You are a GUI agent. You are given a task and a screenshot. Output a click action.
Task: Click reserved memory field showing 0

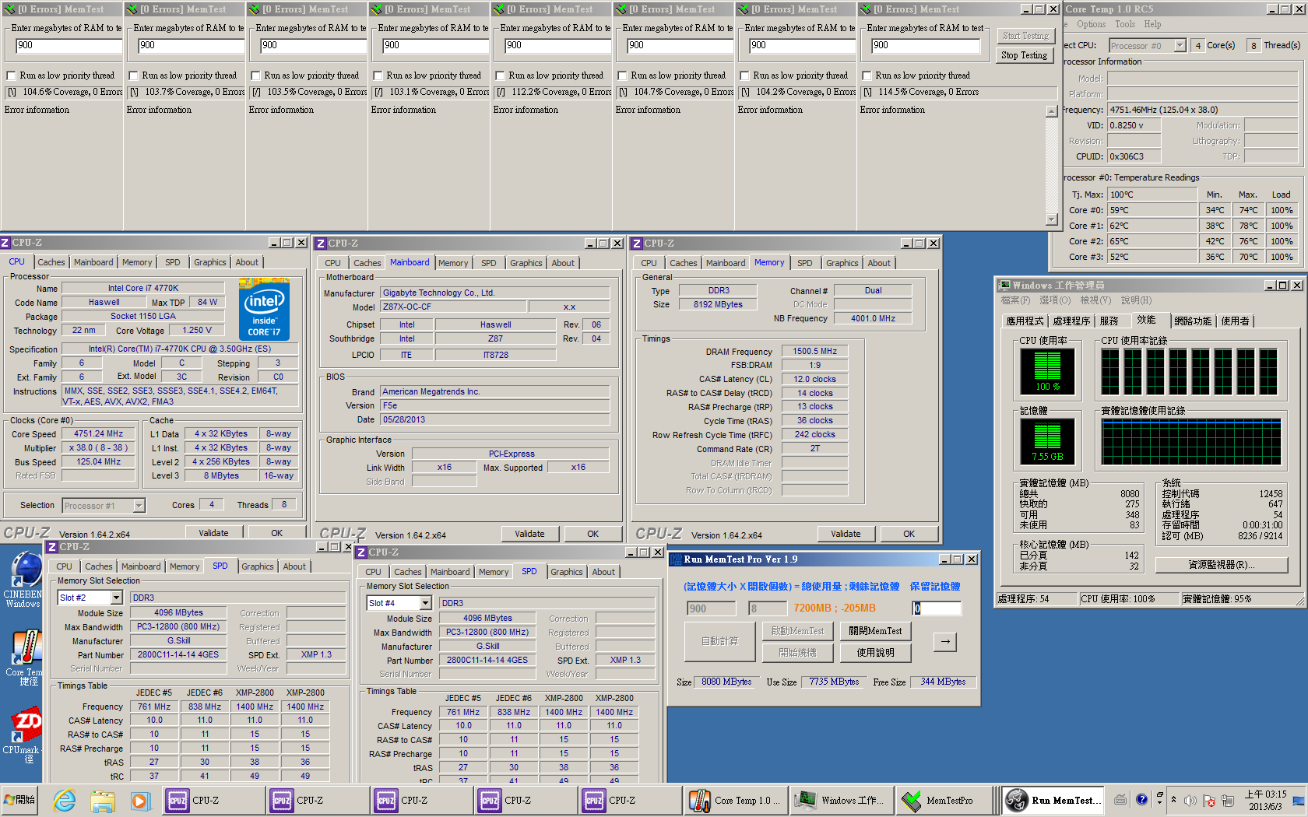(937, 608)
